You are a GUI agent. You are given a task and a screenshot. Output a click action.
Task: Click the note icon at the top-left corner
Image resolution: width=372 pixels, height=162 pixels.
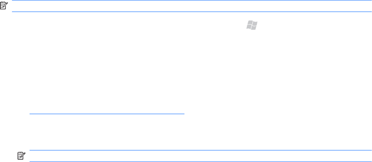(x=4, y=6)
